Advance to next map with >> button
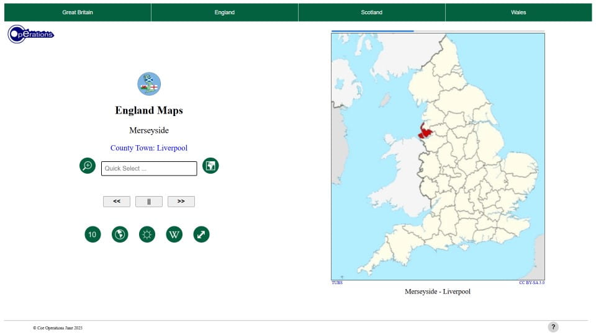Viewport: 596px width, 335px height. click(x=181, y=201)
